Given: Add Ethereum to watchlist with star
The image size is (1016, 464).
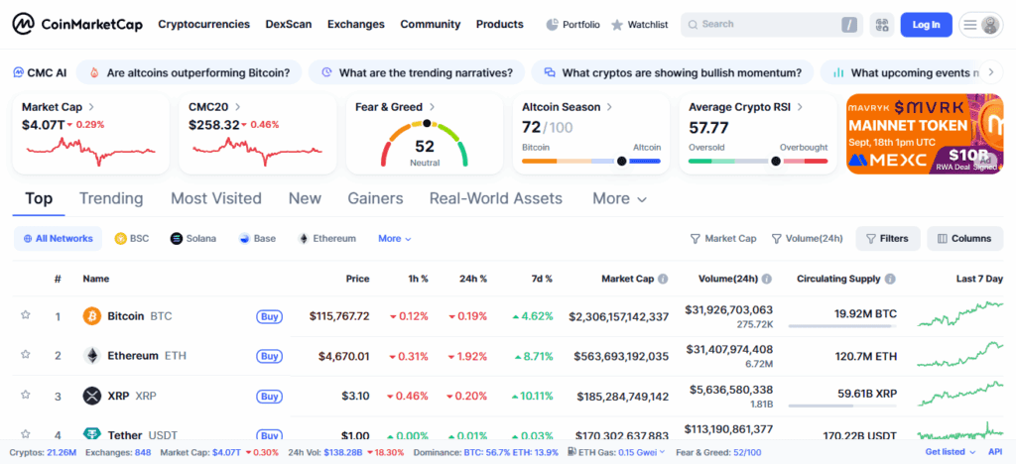Looking at the screenshot, I should pos(25,355).
